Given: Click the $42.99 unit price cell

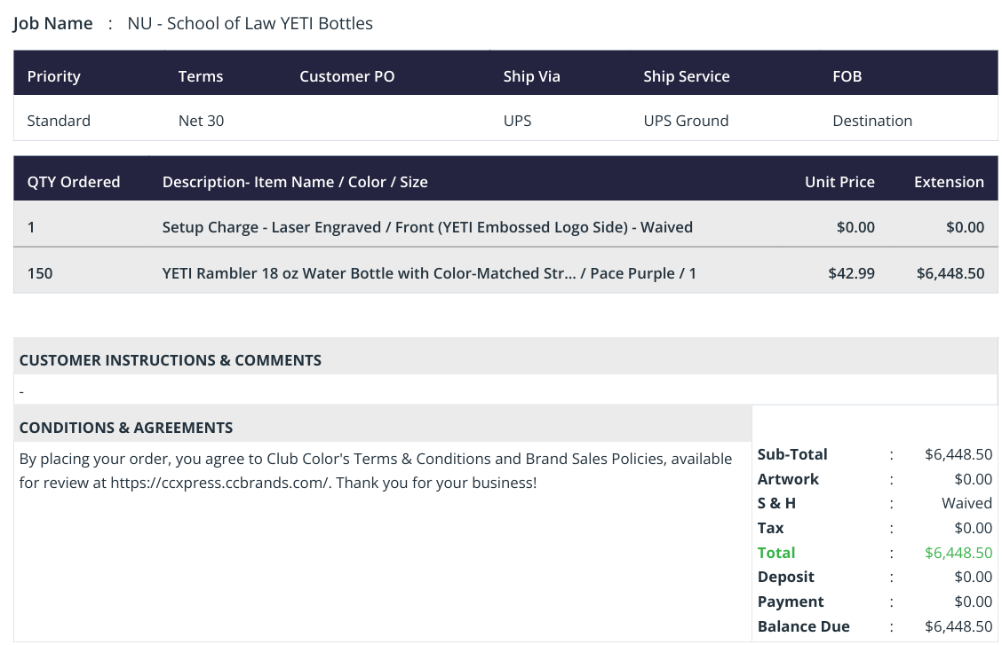Looking at the screenshot, I should tap(851, 273).
